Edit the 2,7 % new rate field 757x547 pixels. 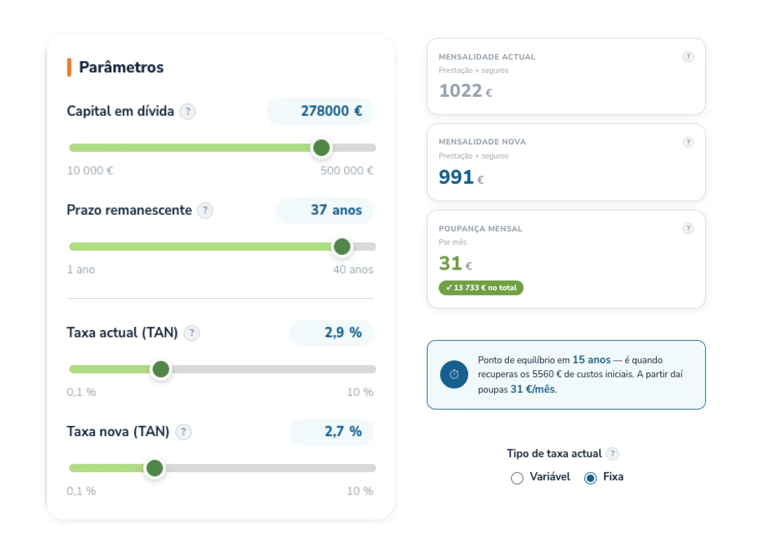[332, 432]
